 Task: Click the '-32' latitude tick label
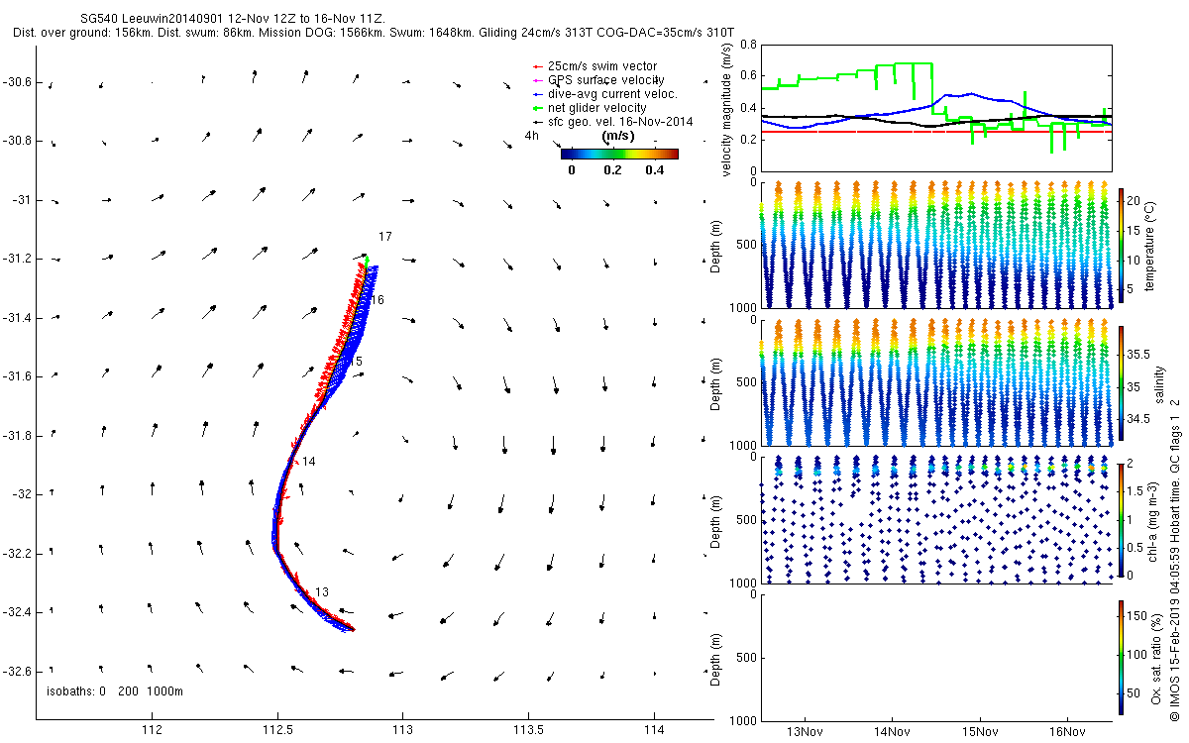coord(24,493)
